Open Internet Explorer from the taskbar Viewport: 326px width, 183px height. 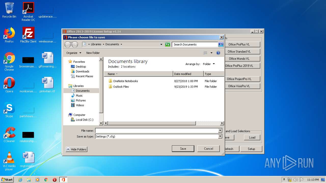pos(20,180)
